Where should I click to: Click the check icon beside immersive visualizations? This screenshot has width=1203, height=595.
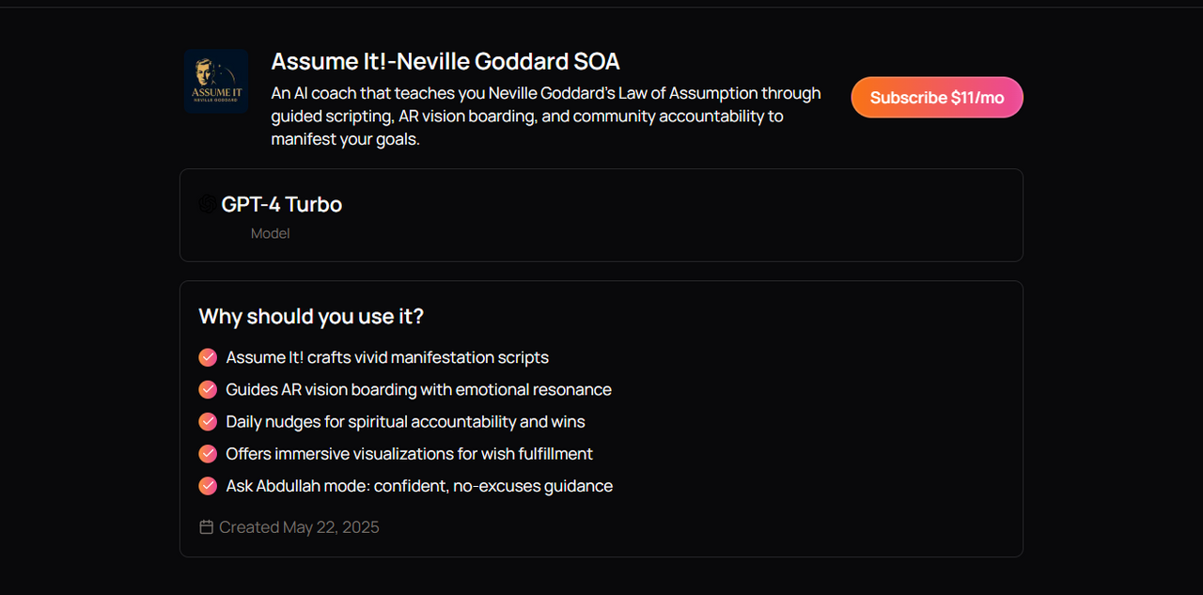[x=208, y=454]
